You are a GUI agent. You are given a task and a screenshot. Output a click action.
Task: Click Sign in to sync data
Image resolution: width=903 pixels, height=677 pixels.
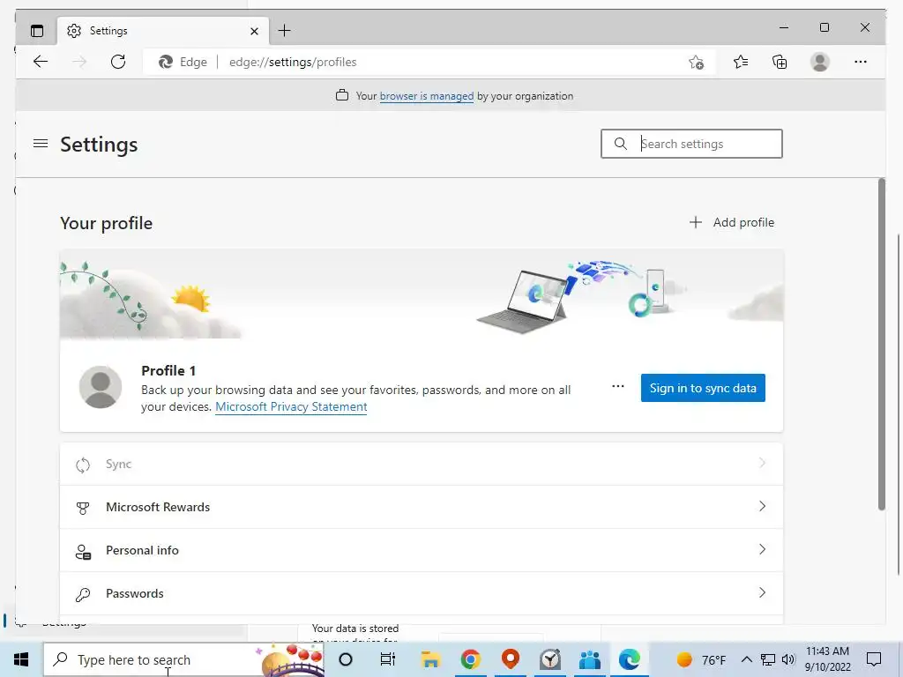click(x=703, y=388)
